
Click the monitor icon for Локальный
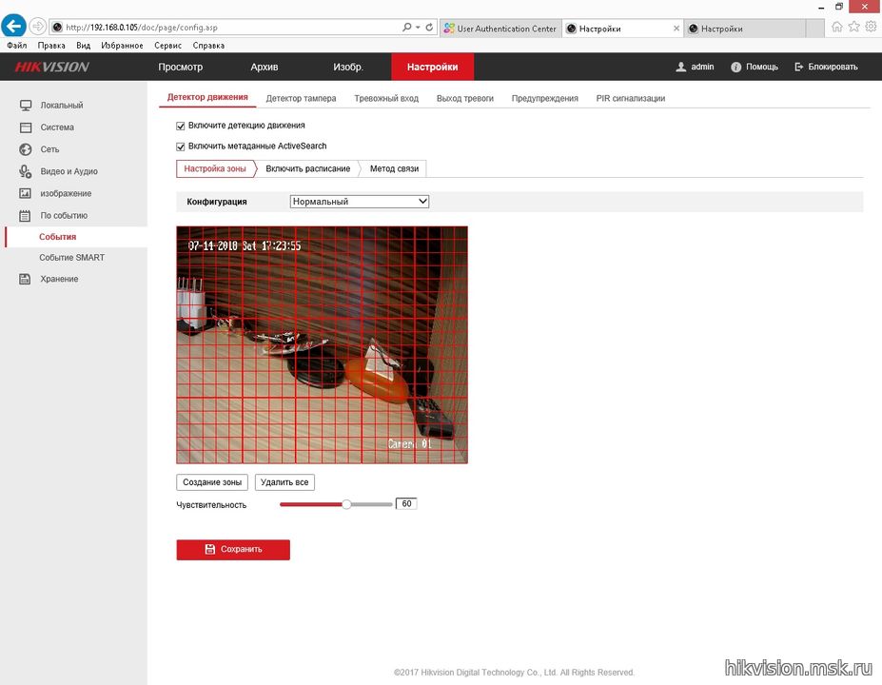[x=26, y=106]
